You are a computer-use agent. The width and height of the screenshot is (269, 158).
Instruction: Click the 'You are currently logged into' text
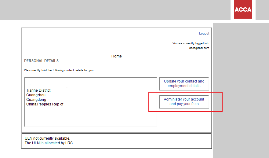pyautogui.click(x=191, y=43)
